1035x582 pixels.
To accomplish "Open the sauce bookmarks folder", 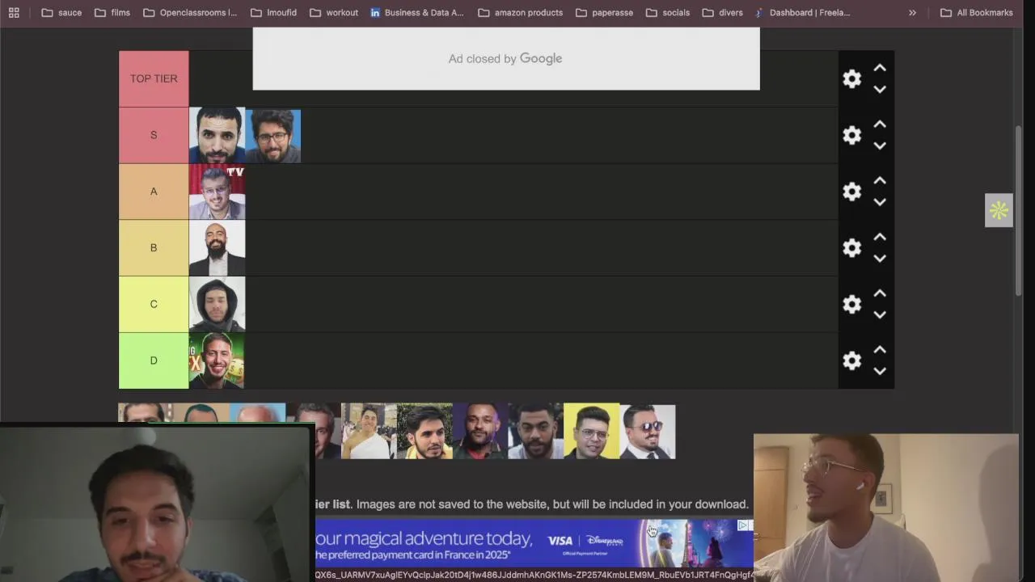I will tap(61, 12).
